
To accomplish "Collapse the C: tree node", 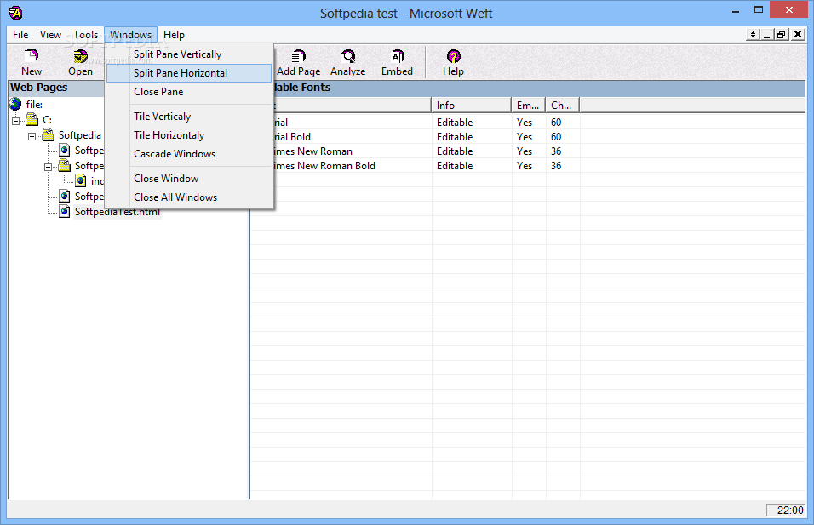I will point(16,121).
